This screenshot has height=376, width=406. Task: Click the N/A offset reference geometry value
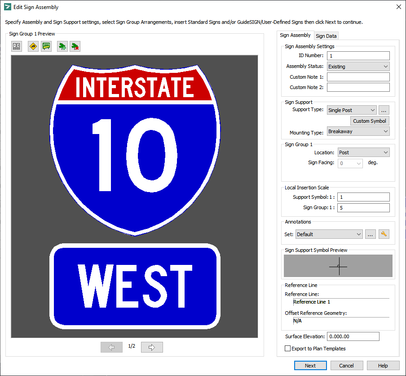[x=297, y=321]
